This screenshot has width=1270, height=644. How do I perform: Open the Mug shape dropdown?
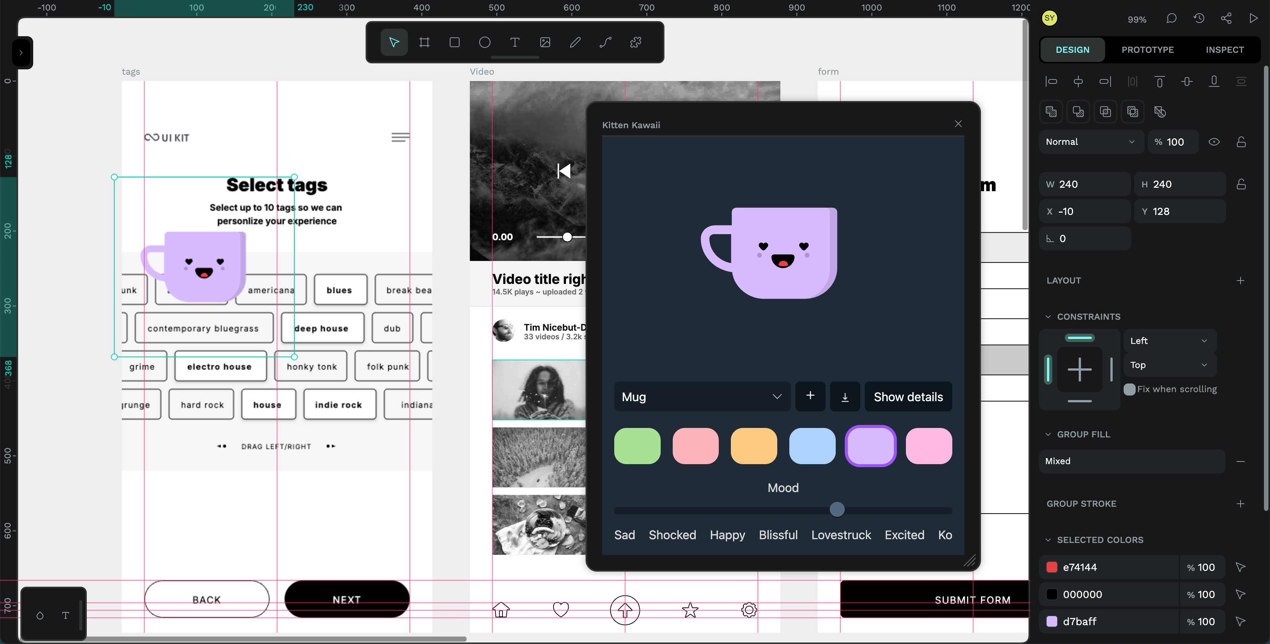[701, 397]
